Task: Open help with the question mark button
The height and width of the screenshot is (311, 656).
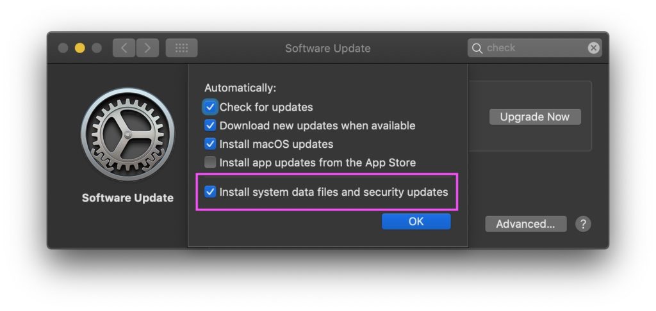Action: (582, 224)
